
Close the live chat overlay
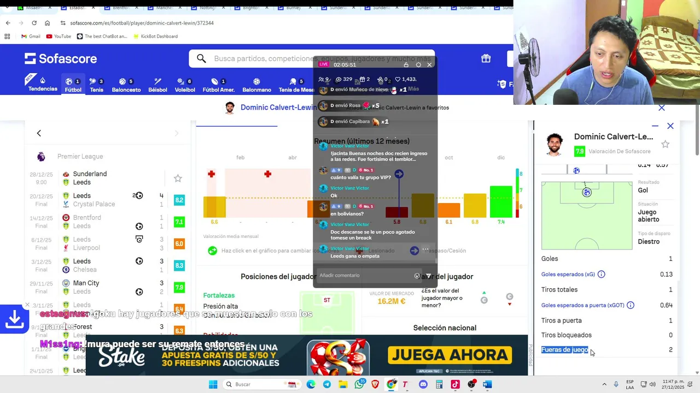(429, 64)
